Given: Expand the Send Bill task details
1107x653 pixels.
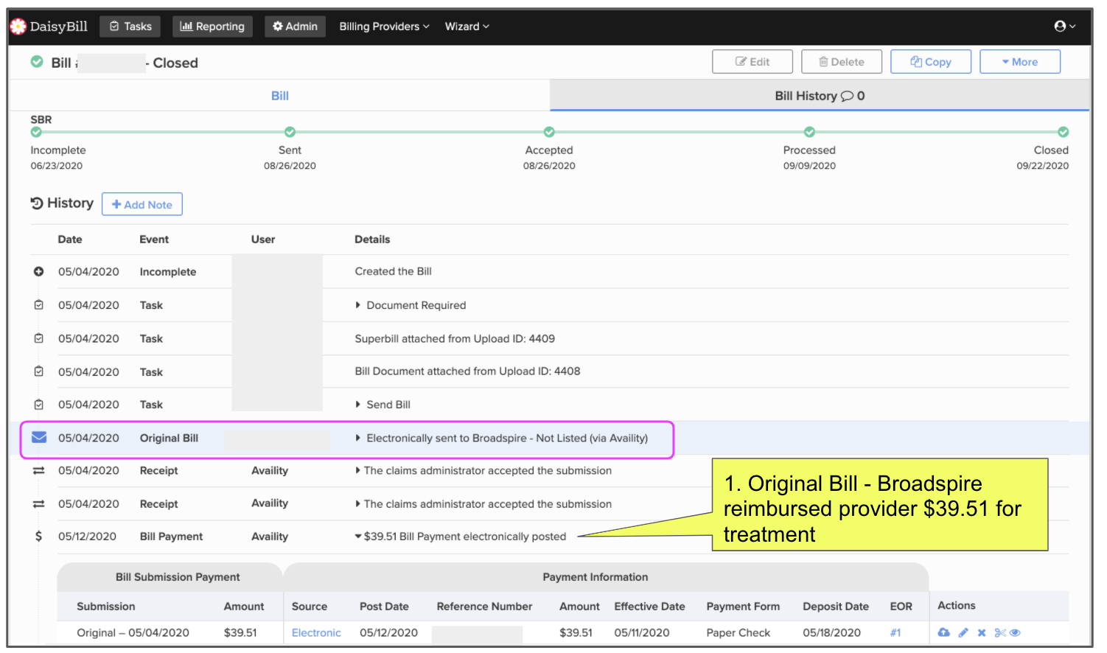Looking at the screenshot, I should [359, 405].
